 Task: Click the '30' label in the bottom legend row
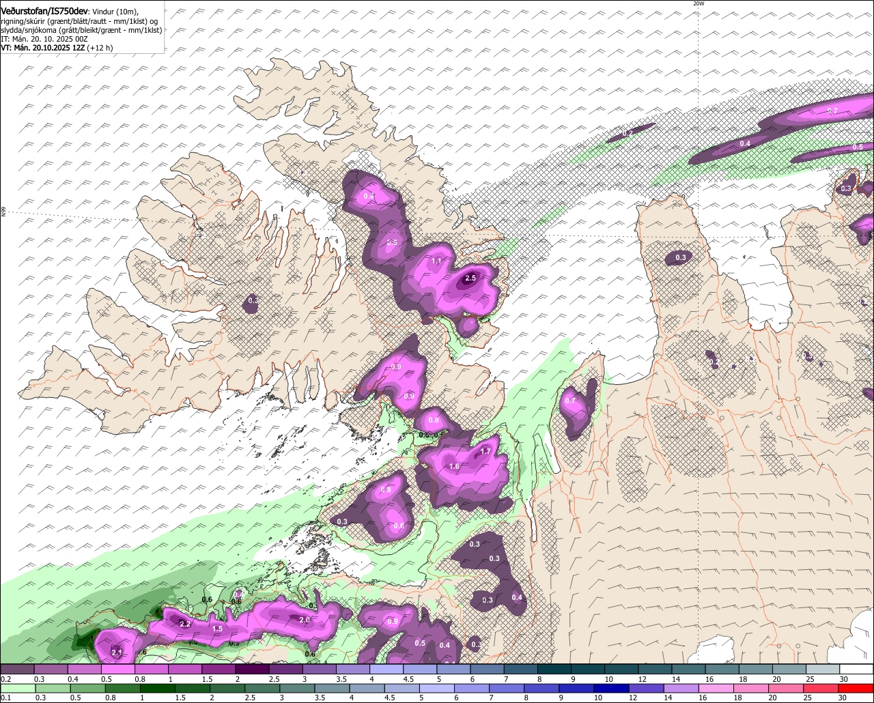pos(844,698)
